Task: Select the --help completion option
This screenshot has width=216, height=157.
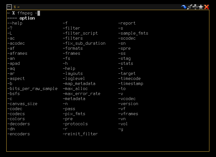Action: (15, 23)
